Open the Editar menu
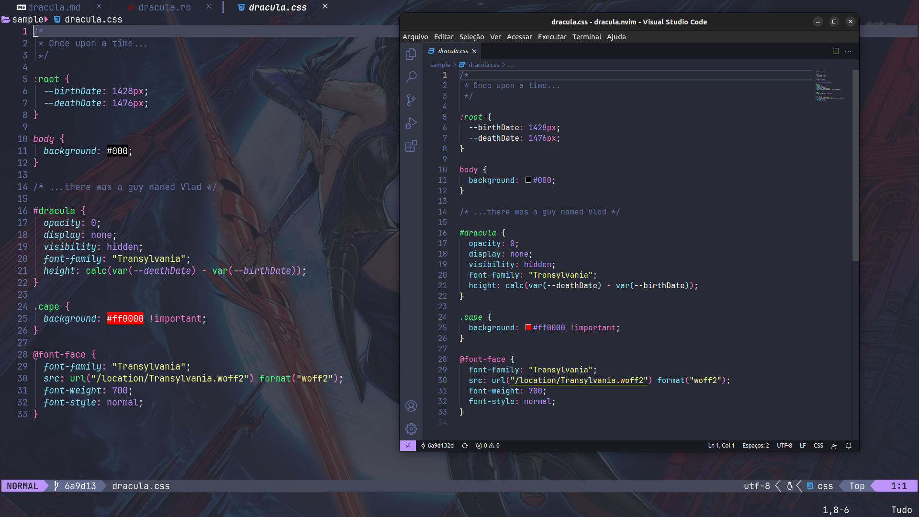The height and width of the screenshot is (517, 919). coord(444,37)
